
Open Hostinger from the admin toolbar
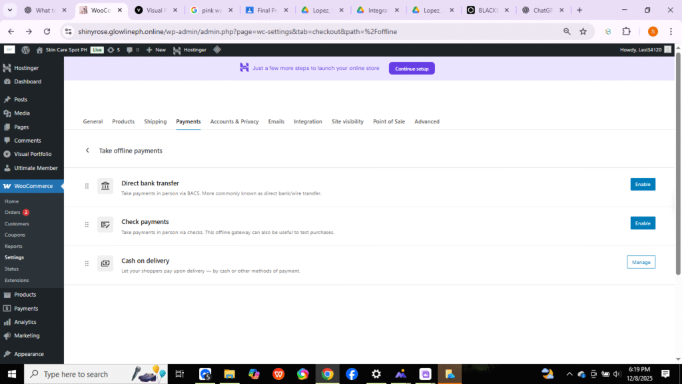coord(190,50)
